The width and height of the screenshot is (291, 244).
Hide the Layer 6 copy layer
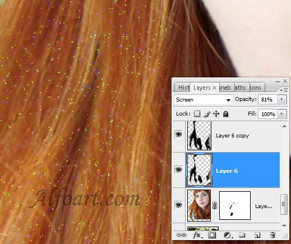point(179,134)
